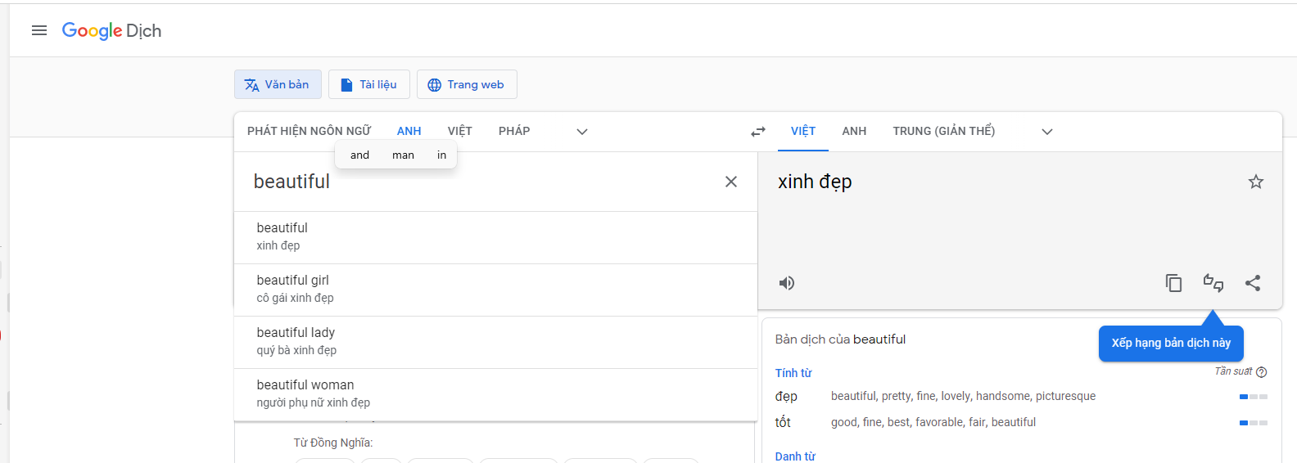This screenshot has width=1297, height=463.
Task: Click the Xếp hạng bản dịch này tooltip
Action: [x=1171, y=343]
